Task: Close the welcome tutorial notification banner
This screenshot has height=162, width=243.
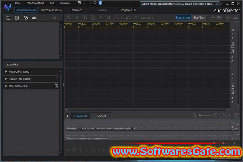Action: point(217,4)
